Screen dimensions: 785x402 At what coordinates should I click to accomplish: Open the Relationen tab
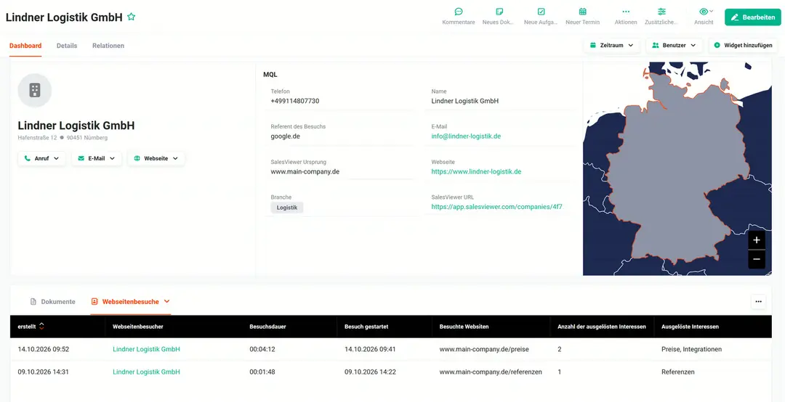pyautogui.click(x=108, y=46)
